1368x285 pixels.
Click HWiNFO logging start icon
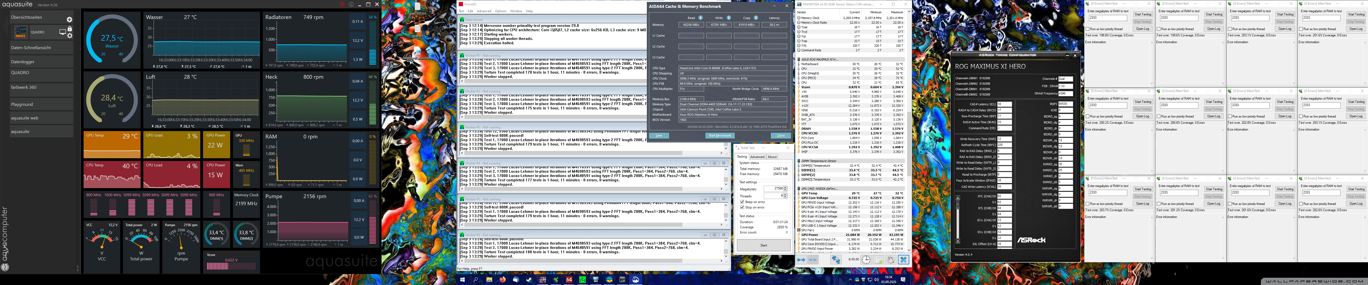[x=878, y=259]
